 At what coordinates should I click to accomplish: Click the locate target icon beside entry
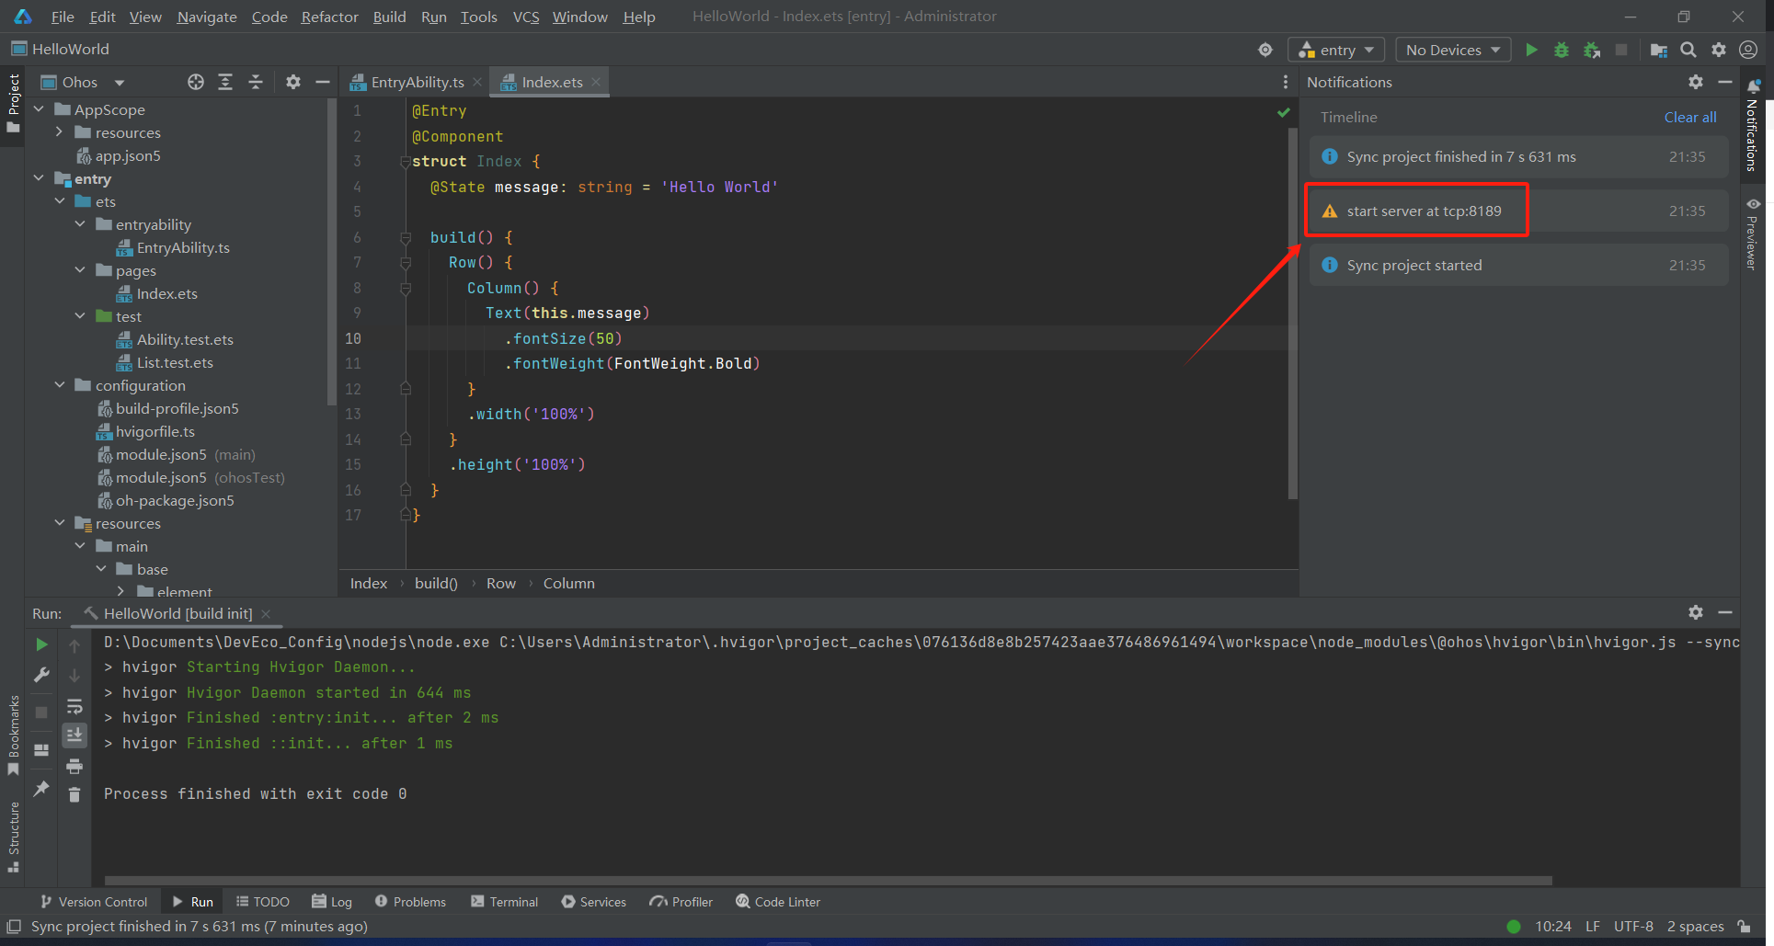point(1265,50)
